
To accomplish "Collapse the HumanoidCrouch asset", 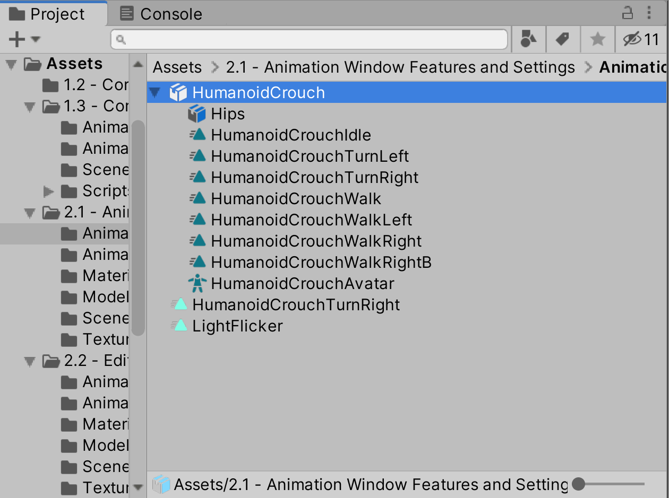I will [155, 93].
